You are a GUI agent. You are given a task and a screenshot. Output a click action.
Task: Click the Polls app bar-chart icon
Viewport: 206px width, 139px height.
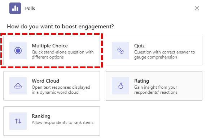tap(15, 8)
